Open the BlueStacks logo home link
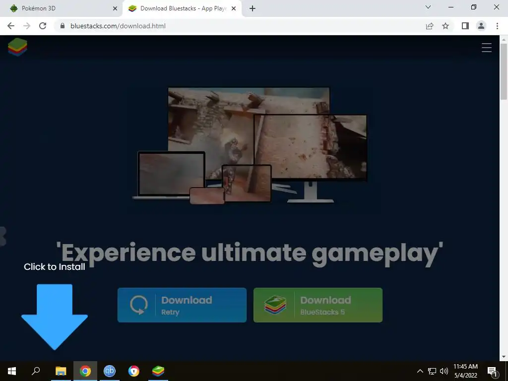The height and width of the screenshot is (381, 508). tap(17, 47)
